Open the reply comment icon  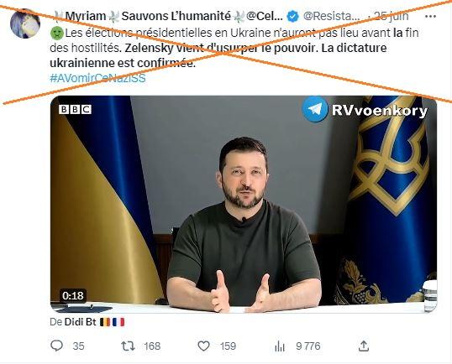pyautogui.click(x=56, y=346)
